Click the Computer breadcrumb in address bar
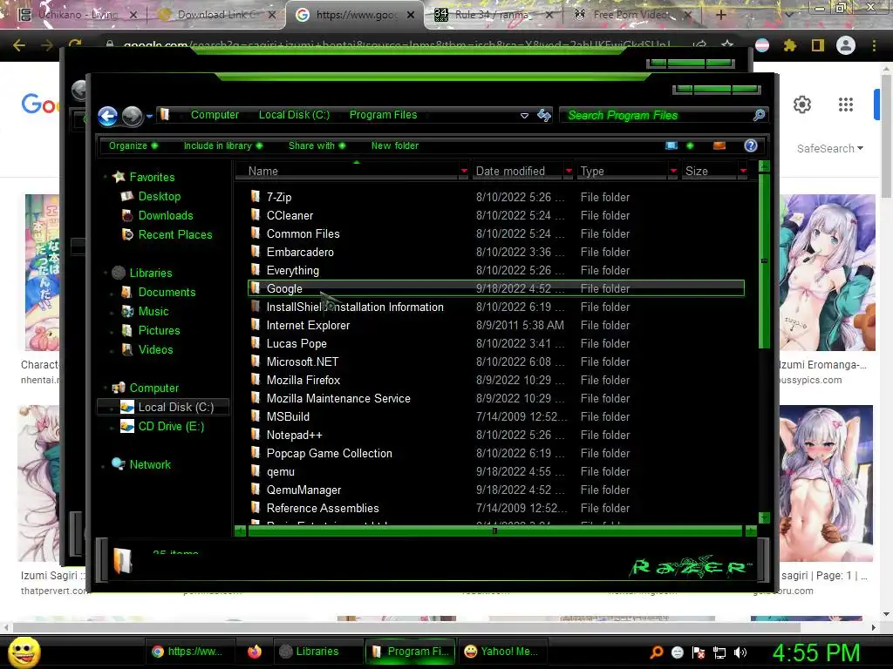 pos(215,115)
